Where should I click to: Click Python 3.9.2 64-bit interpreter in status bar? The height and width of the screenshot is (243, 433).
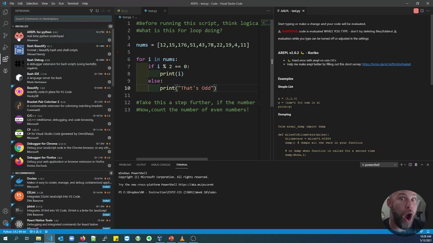15,232
